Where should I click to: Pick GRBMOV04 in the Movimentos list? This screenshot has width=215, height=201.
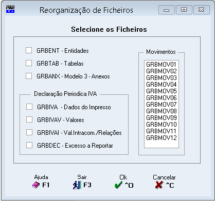pos(162,85)
